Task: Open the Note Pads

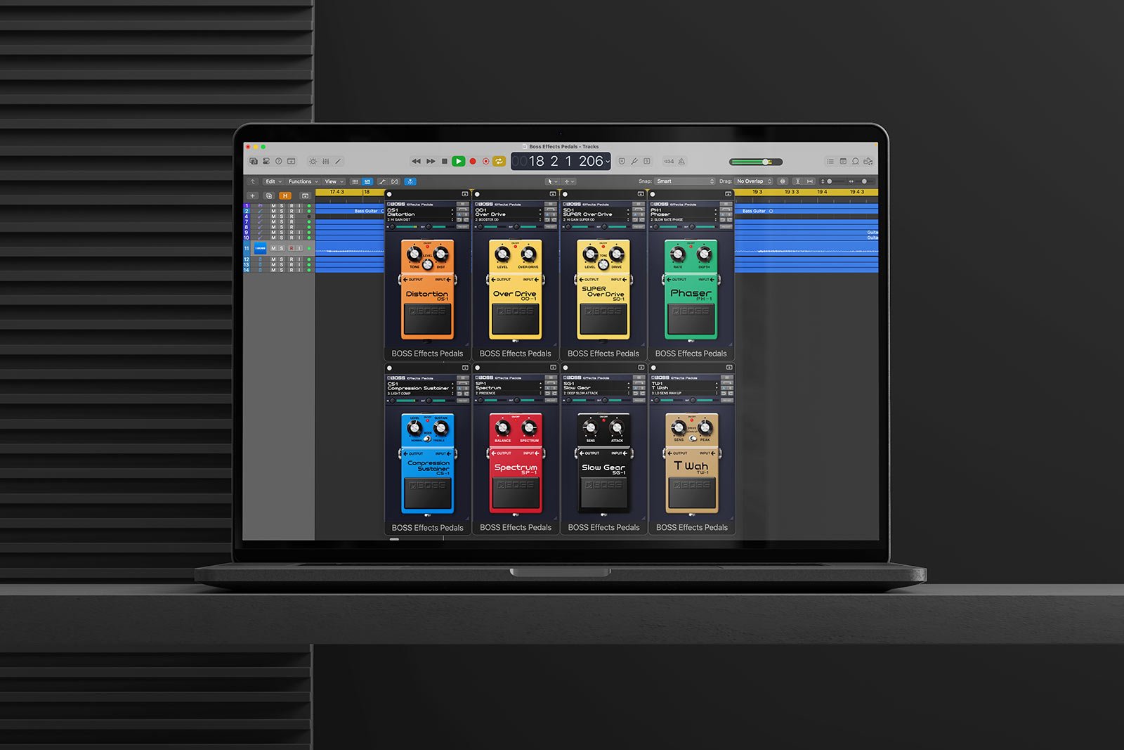Action: [x=843, y=161]
